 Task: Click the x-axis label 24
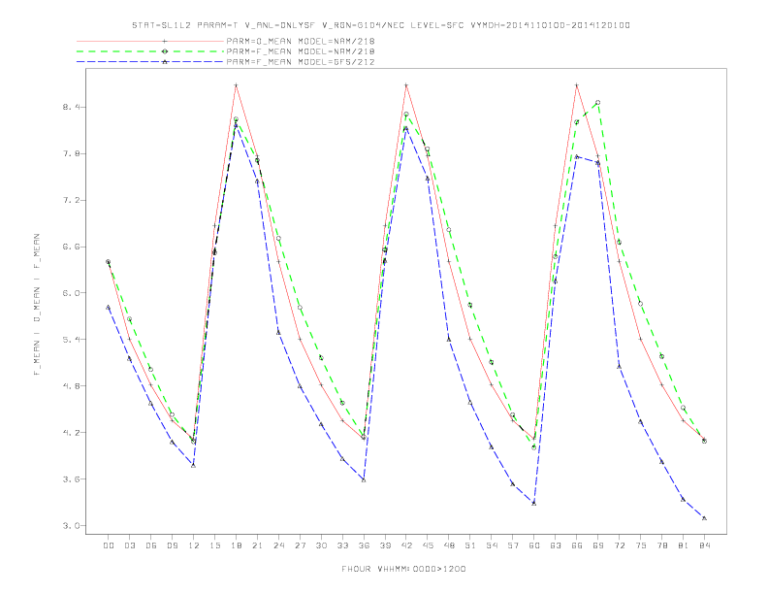pyautogui.click(x=278, y=545)
